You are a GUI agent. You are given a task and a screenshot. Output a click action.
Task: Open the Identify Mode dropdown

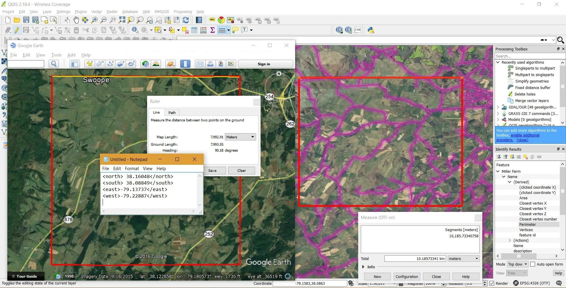coord(517,264)
